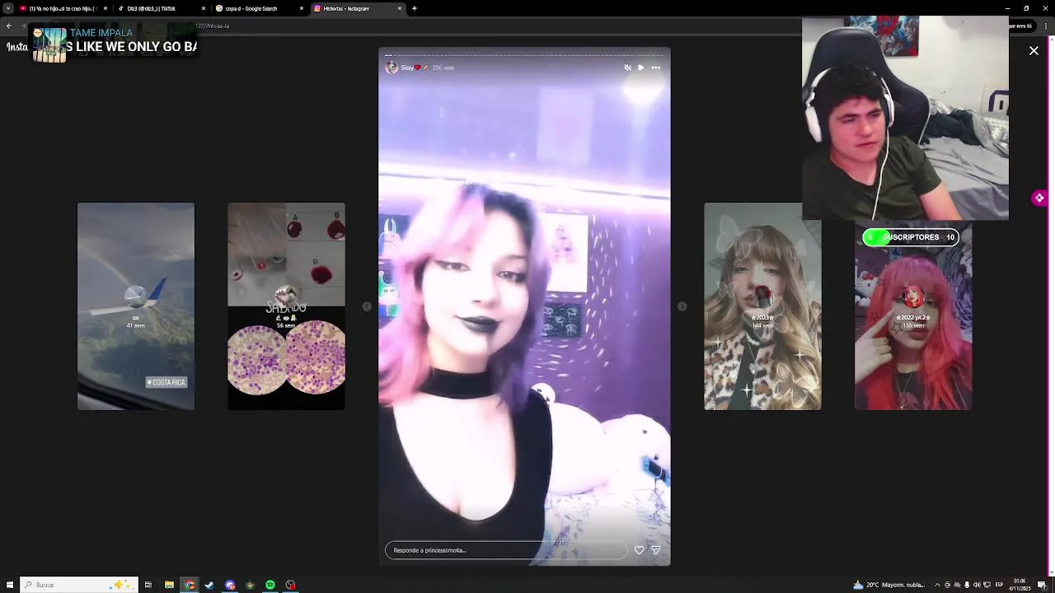Expand the tab search dropdown arrow
Image resolution: width=1055 pixels, height=593 pixels.
click(8, 8)
